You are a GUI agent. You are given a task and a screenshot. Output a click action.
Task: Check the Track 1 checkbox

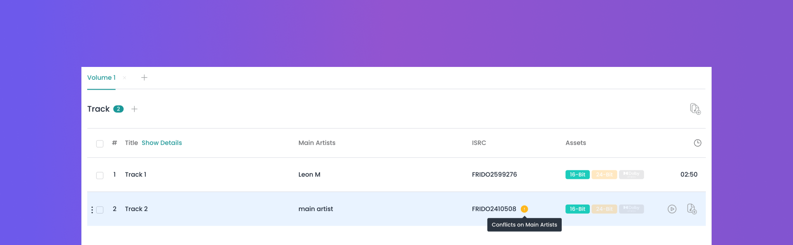pyautogui.click(x=100, y=175)
